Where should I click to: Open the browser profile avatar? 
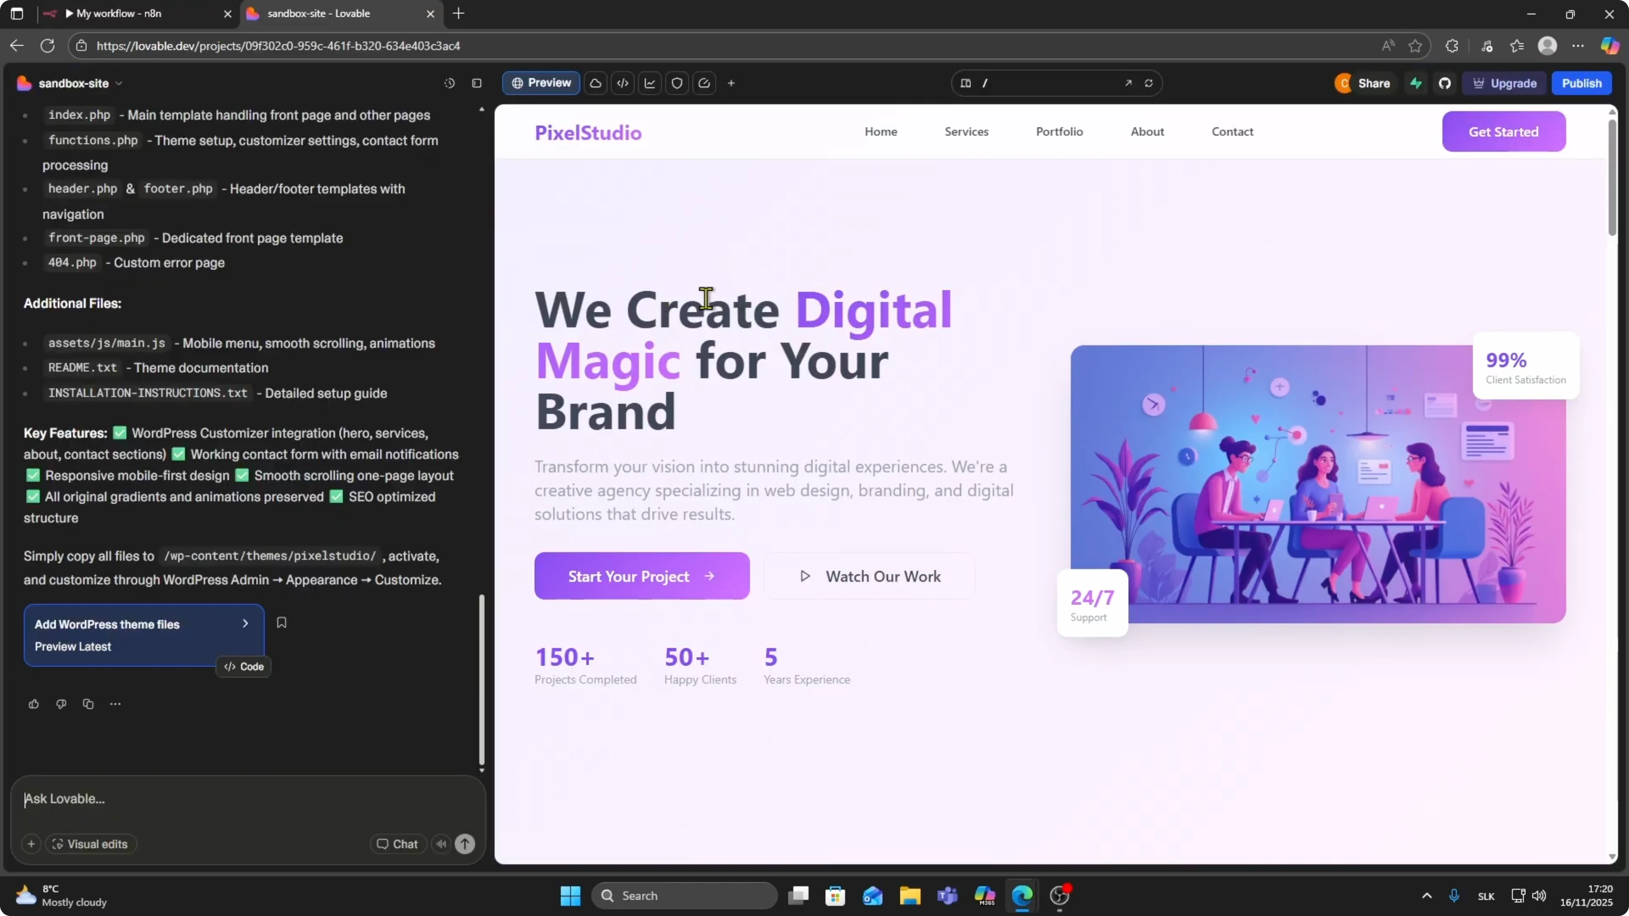pyautogui.click(x=1548, y=46)
